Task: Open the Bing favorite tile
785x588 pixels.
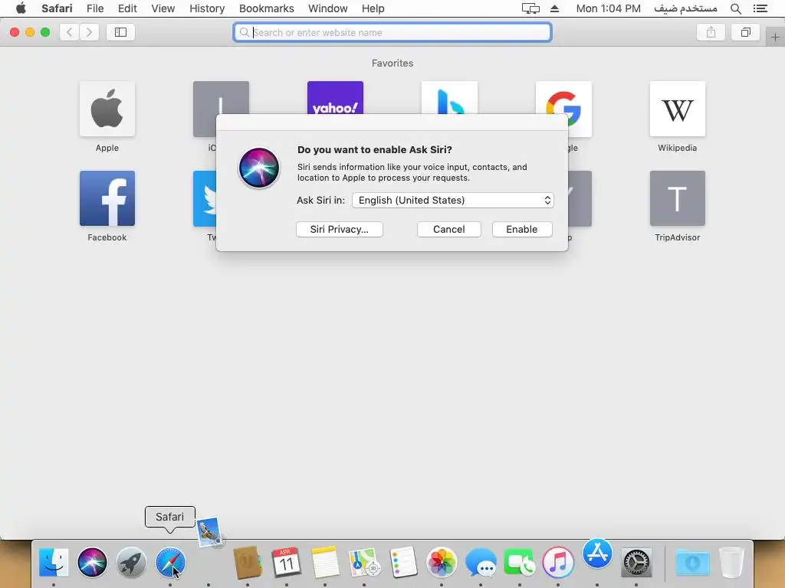Action: [x=449, y=97]
